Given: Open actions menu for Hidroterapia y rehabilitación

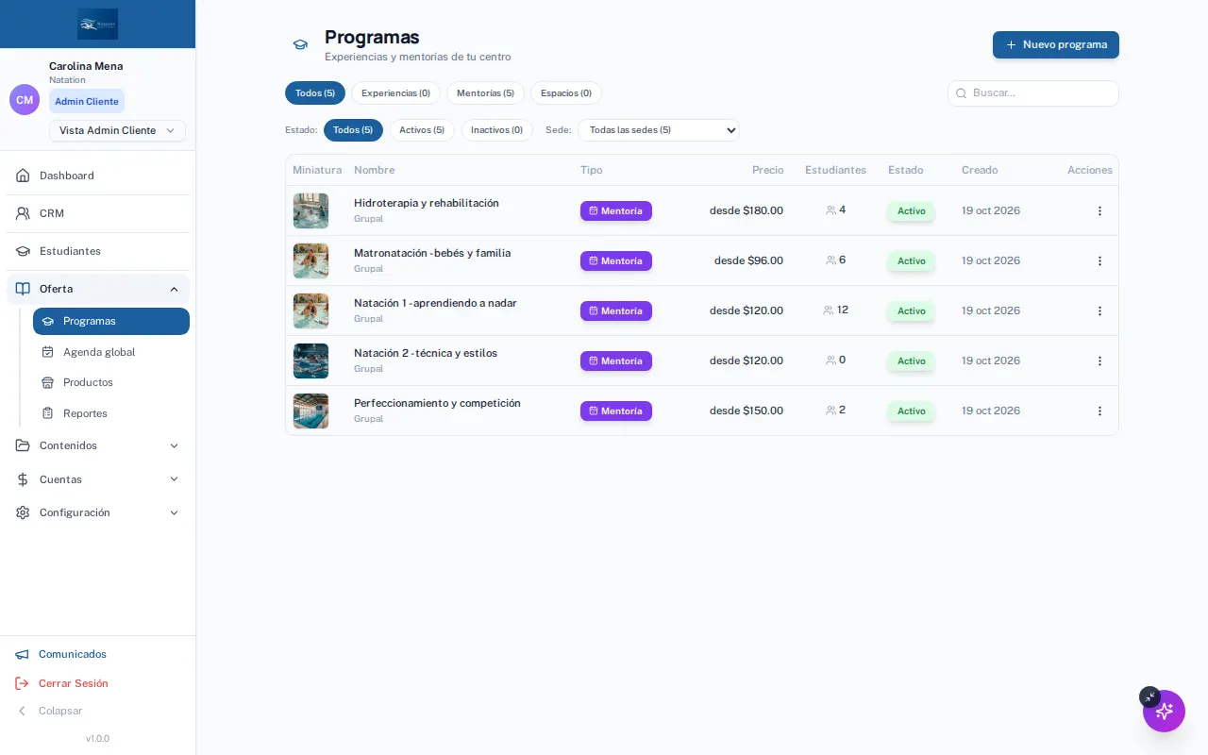Looking at the screenshot, I should tap(1099, 210).
